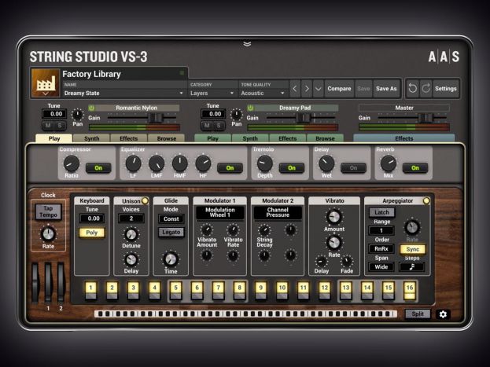The image size is (490, 367).
Task: Open Modulator 1 source selector
Action: (219, 212)
